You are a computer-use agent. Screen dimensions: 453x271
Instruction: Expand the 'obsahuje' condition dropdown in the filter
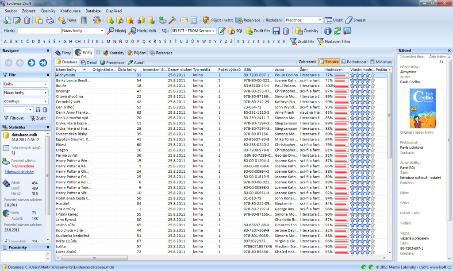click(x=45, y=101)
